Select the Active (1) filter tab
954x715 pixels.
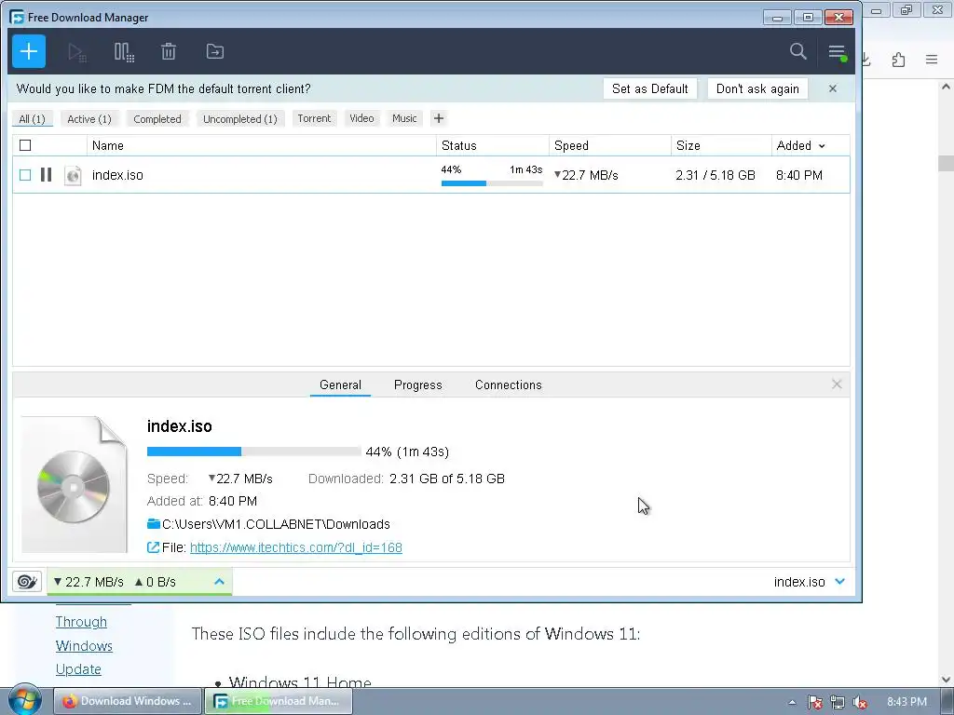click(89, 118)
